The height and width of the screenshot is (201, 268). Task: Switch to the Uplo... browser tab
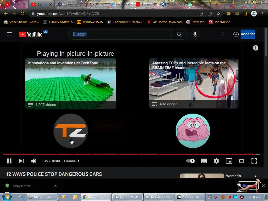172,4
